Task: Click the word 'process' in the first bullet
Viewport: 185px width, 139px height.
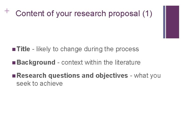Action: pos(127,49)
